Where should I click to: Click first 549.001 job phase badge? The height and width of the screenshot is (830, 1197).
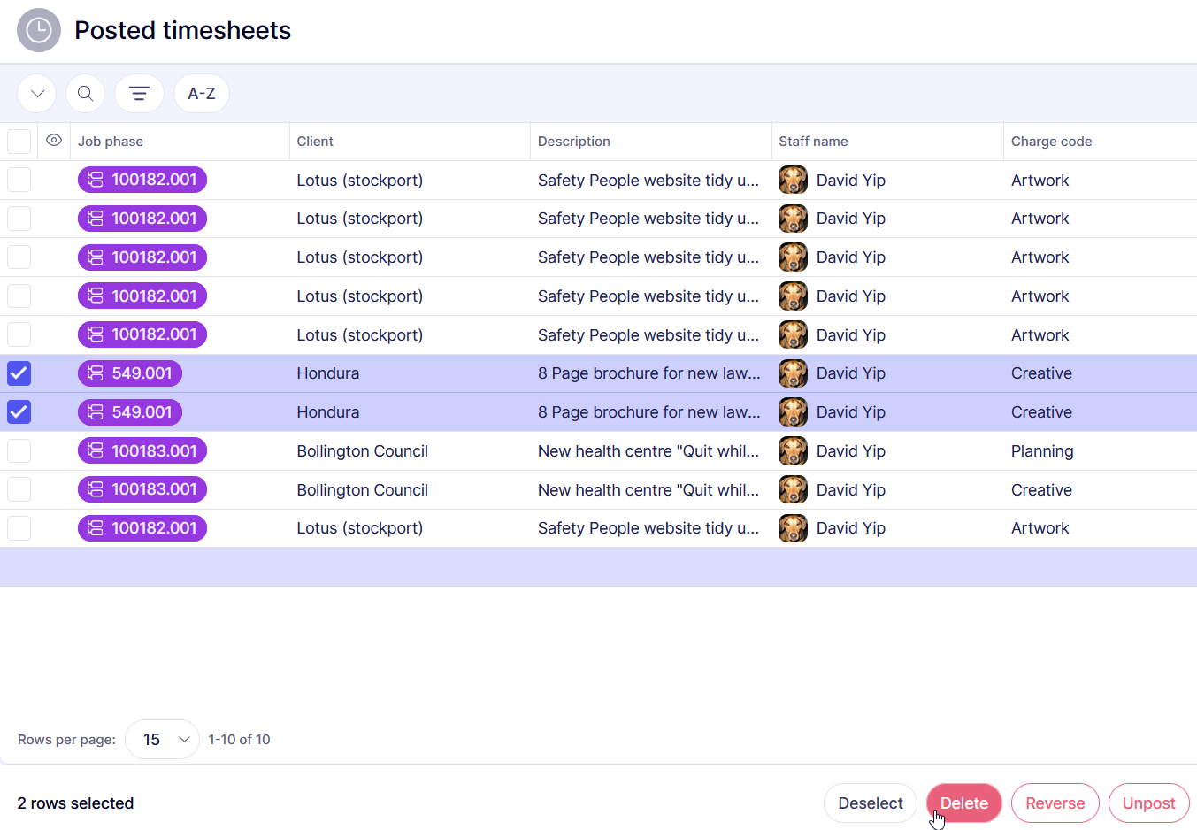click(130, 373)
